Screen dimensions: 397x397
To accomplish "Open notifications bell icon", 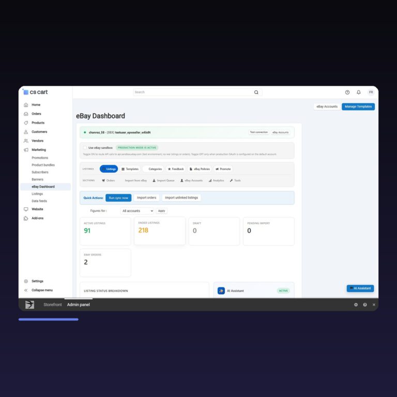I will click(359, 93).
